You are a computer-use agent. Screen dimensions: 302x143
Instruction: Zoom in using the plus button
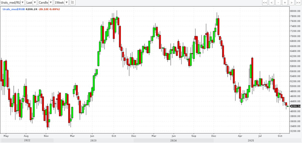[285, 3]
